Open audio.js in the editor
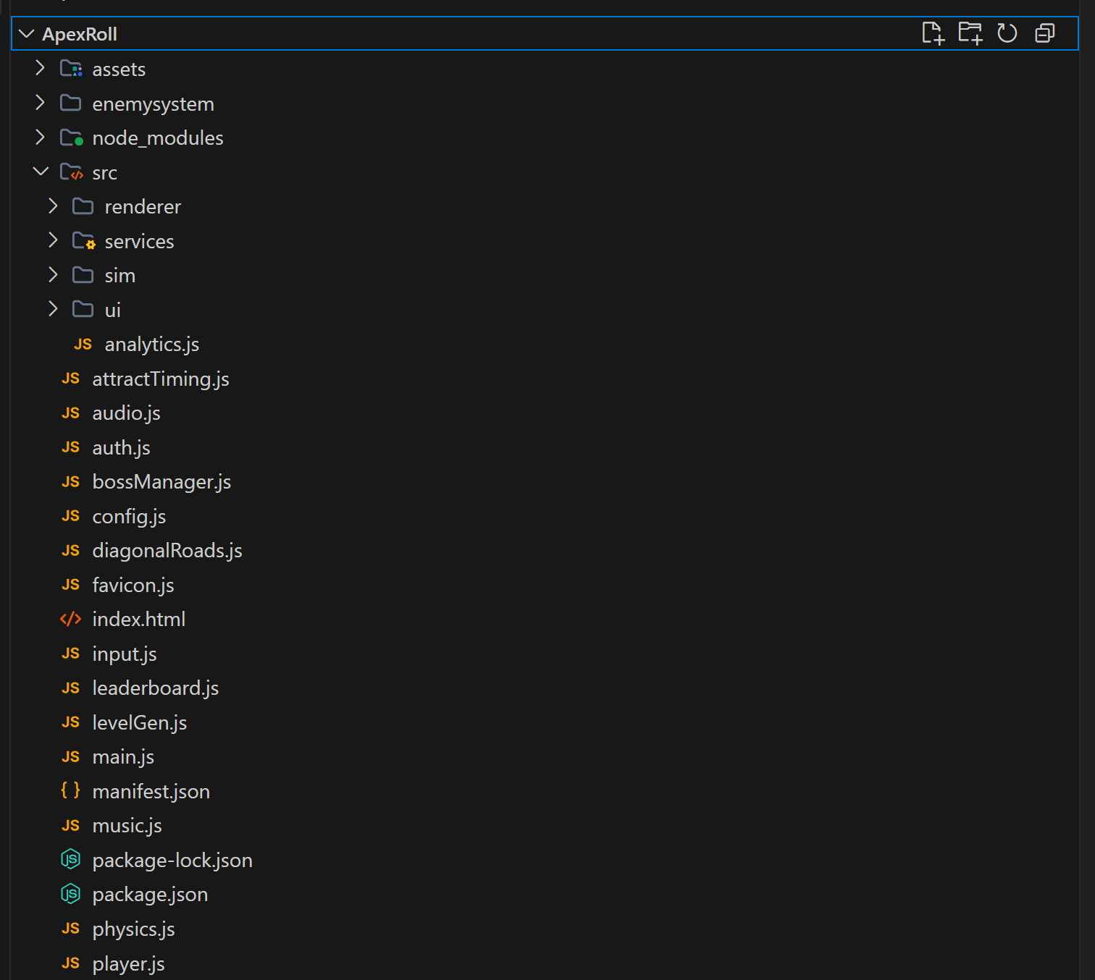Viewport: 1095px width, 980px height. click(x=126, y=413)
